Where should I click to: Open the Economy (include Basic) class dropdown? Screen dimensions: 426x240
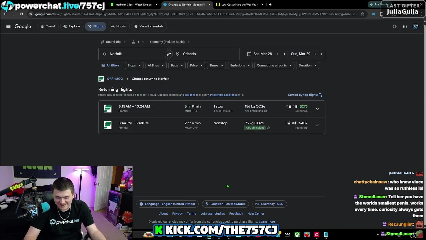tap(170, 42)
